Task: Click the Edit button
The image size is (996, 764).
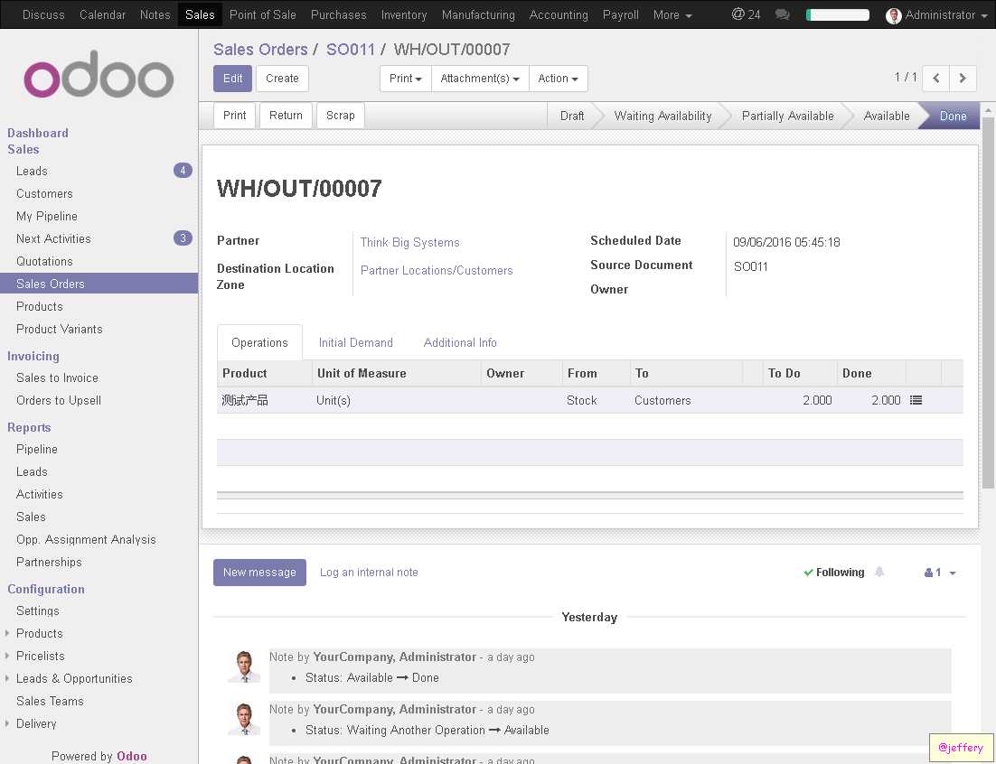Action: pos(232,79)
